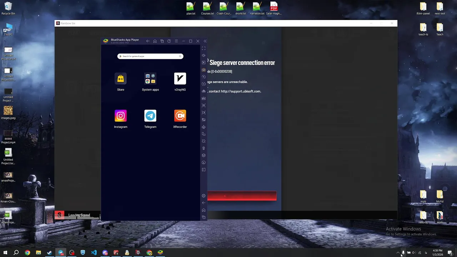Select the teach-ts folder on the desktop

click(x=423, y=30)
